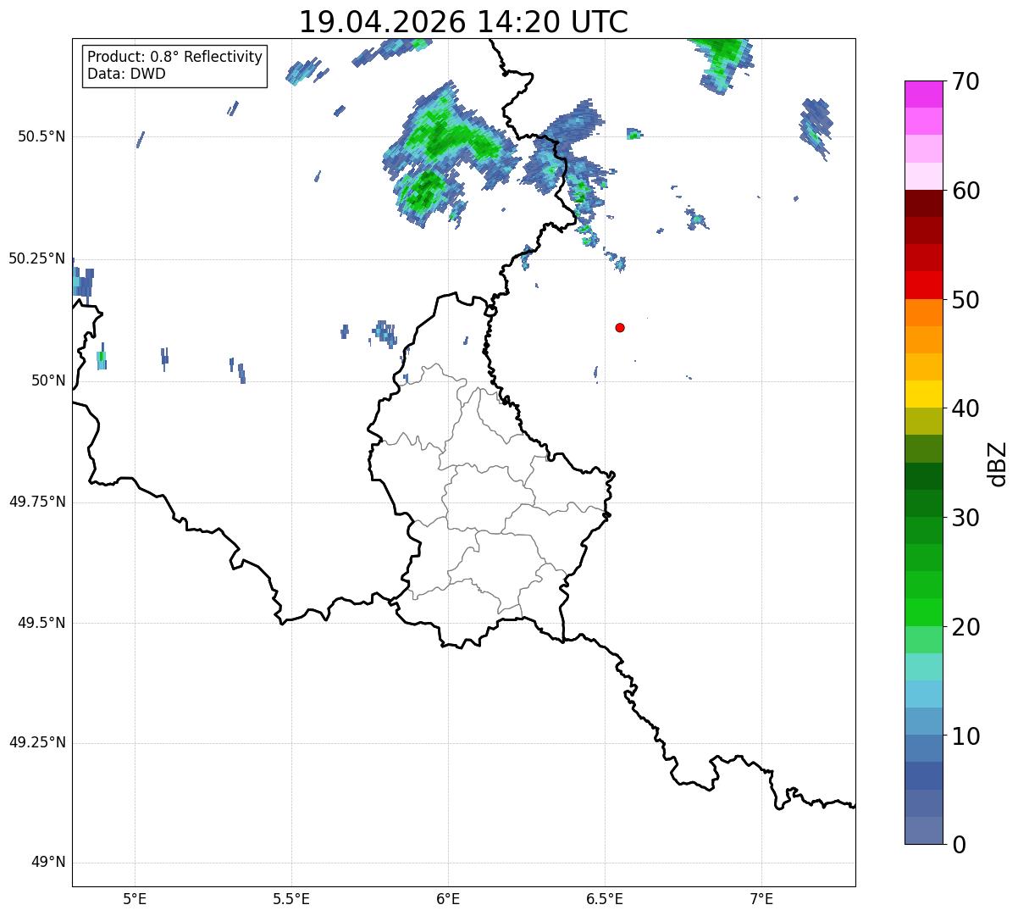
Task: Select the Product: 0.8° Reflectivity label
Action: [x=175, y=57]
